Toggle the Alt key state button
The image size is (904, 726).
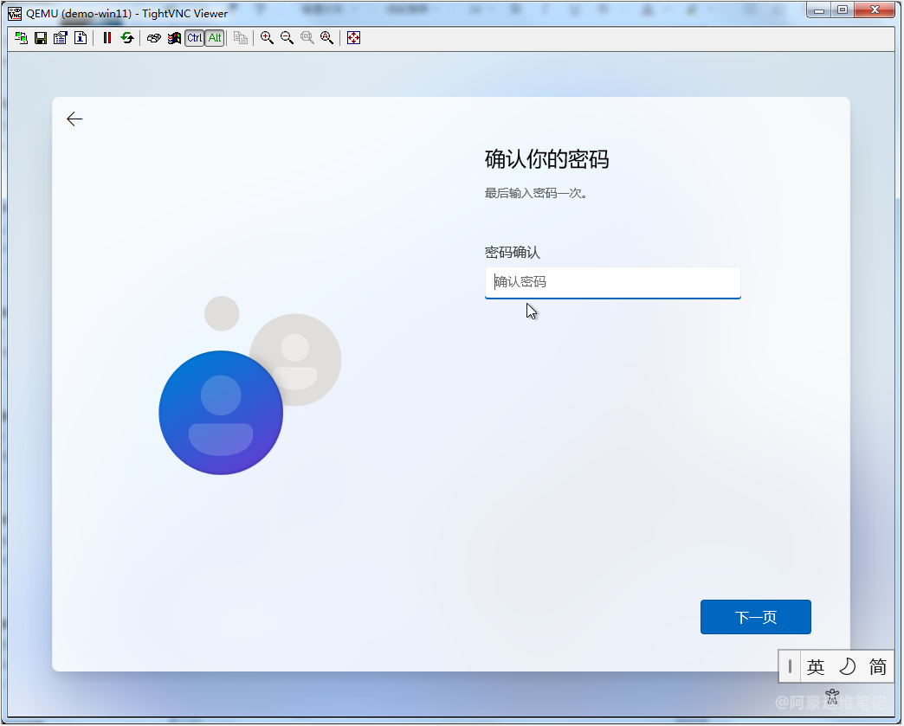(215, 38)
